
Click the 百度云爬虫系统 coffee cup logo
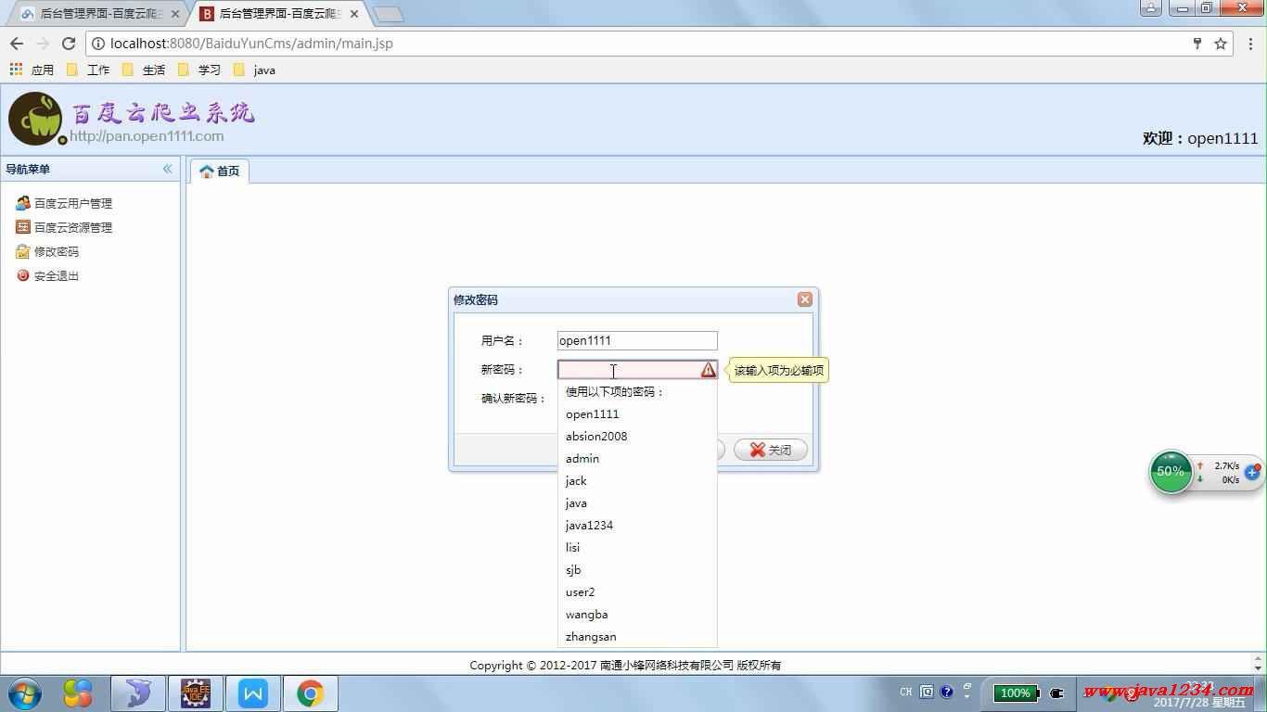[35, 119]
